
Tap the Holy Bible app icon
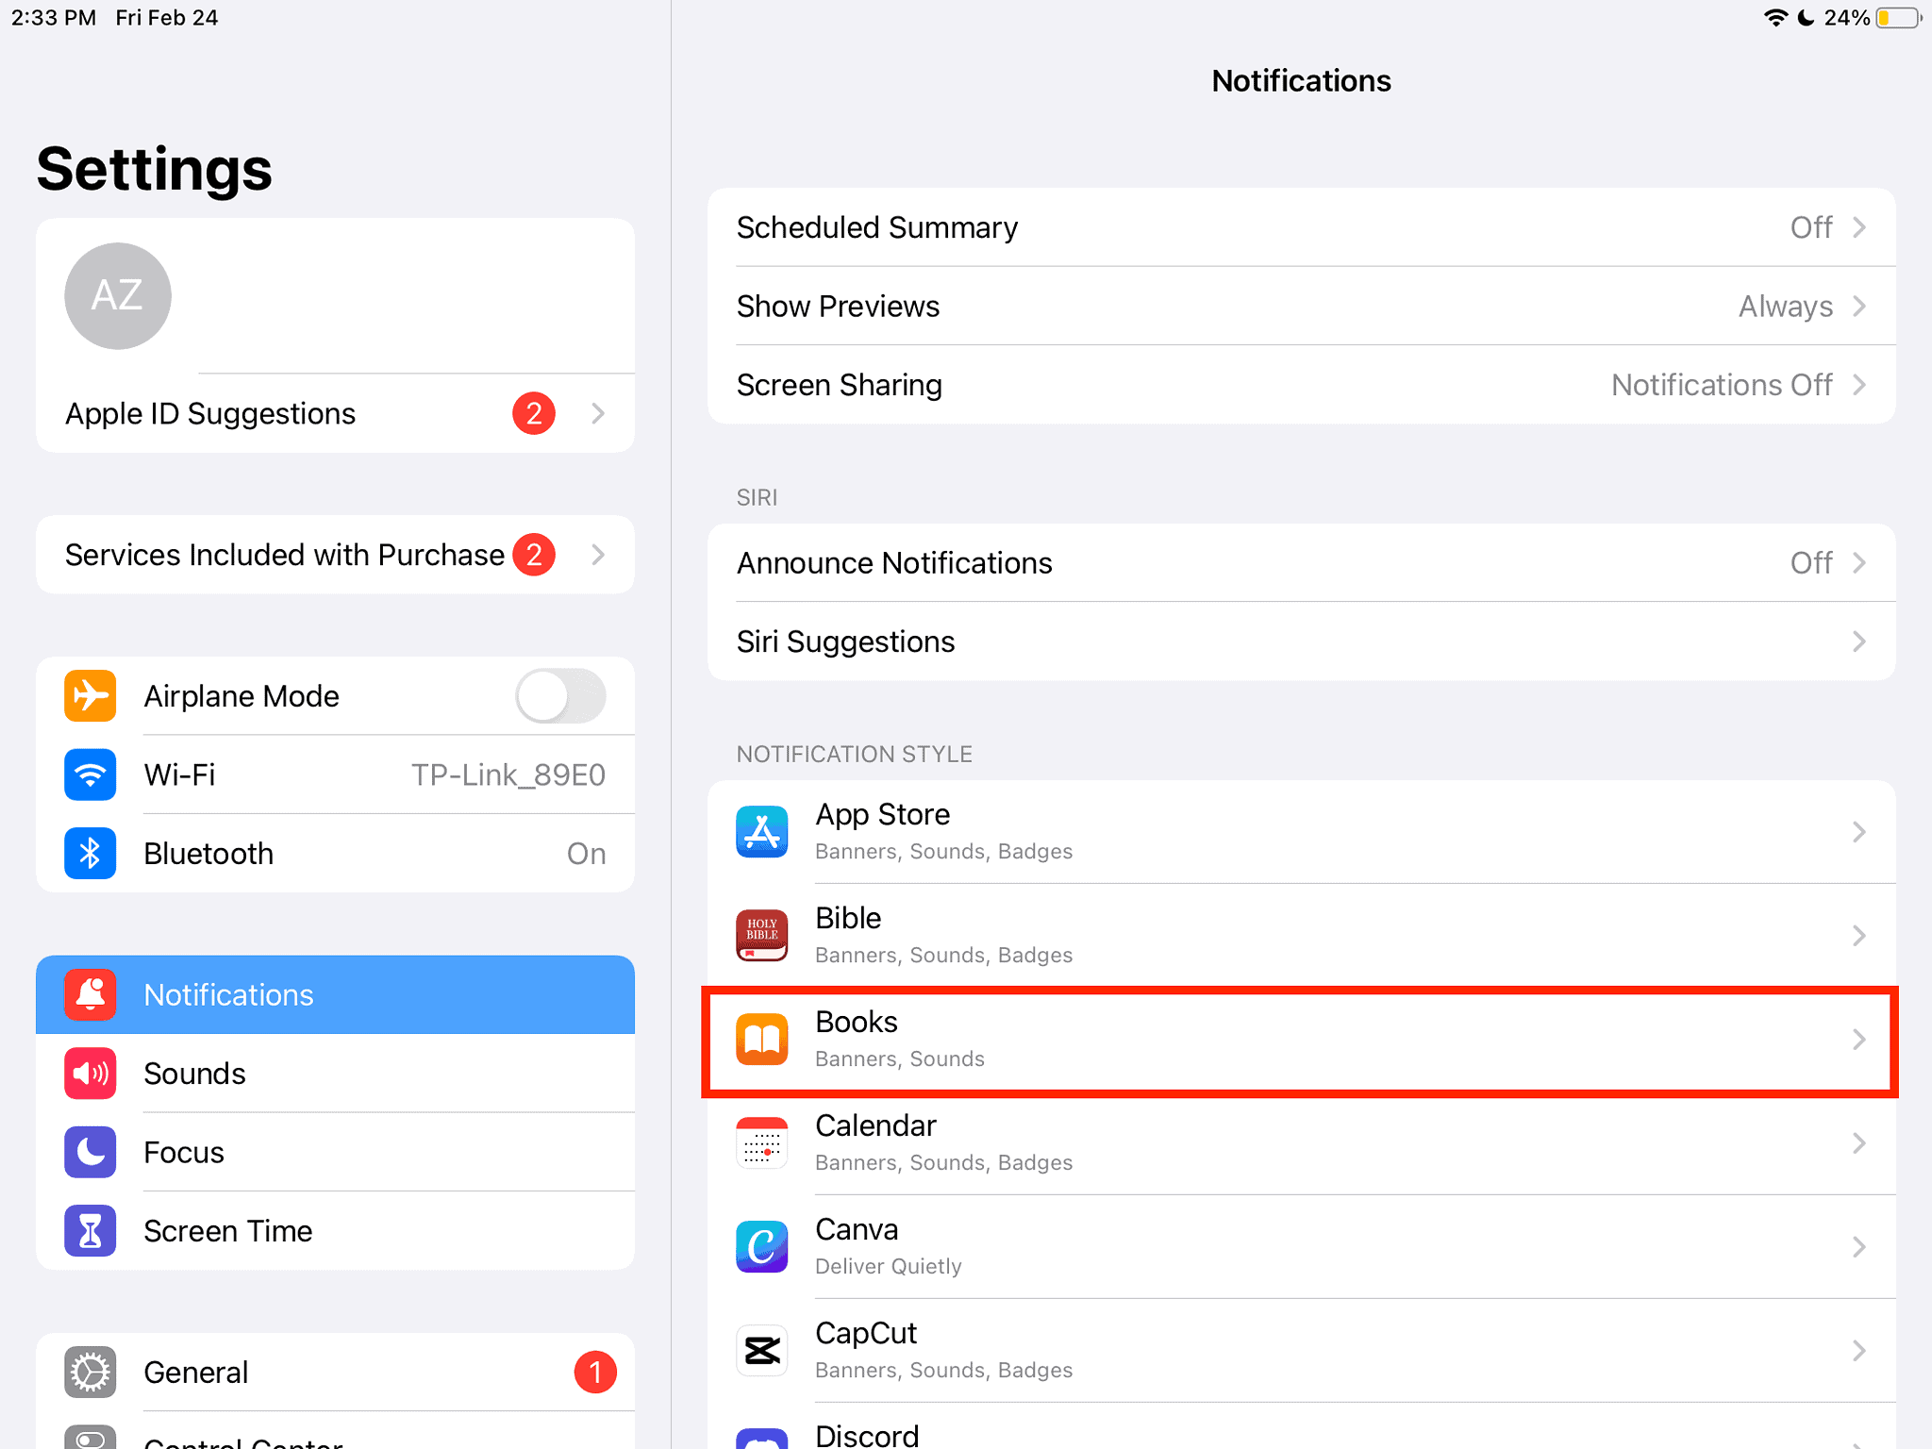[761, 935]
